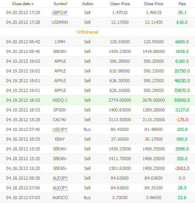Click the close price 84.35100
Screen dimensions: 195x203
[x=153, y=188]
